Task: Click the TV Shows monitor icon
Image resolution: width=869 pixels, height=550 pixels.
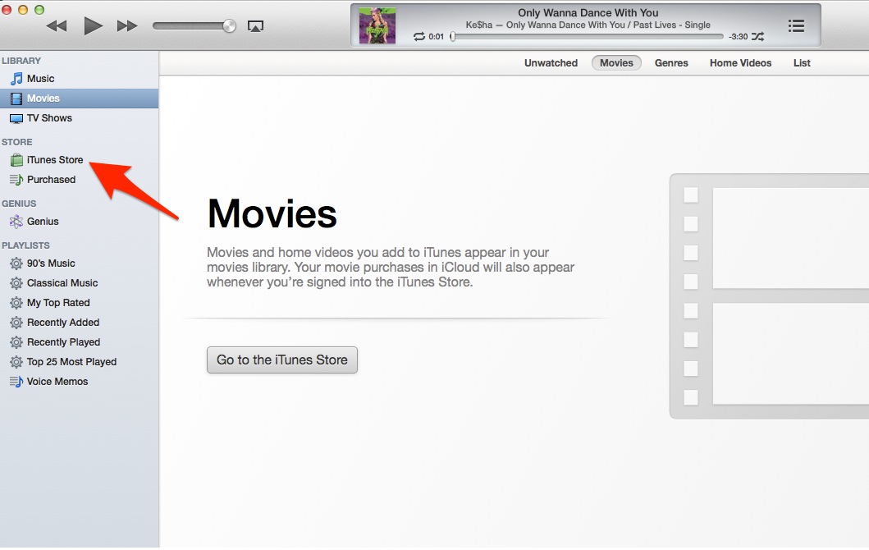Action: pos(16,119)
